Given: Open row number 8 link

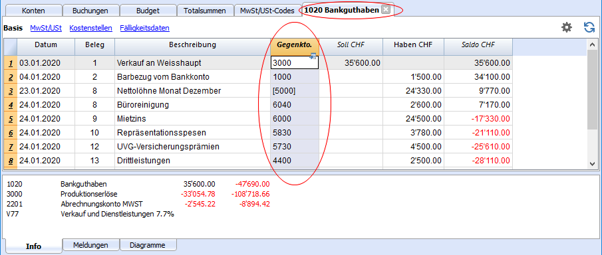Looking at the screenshot, I should pyautogui.click(x=11, y=160).
